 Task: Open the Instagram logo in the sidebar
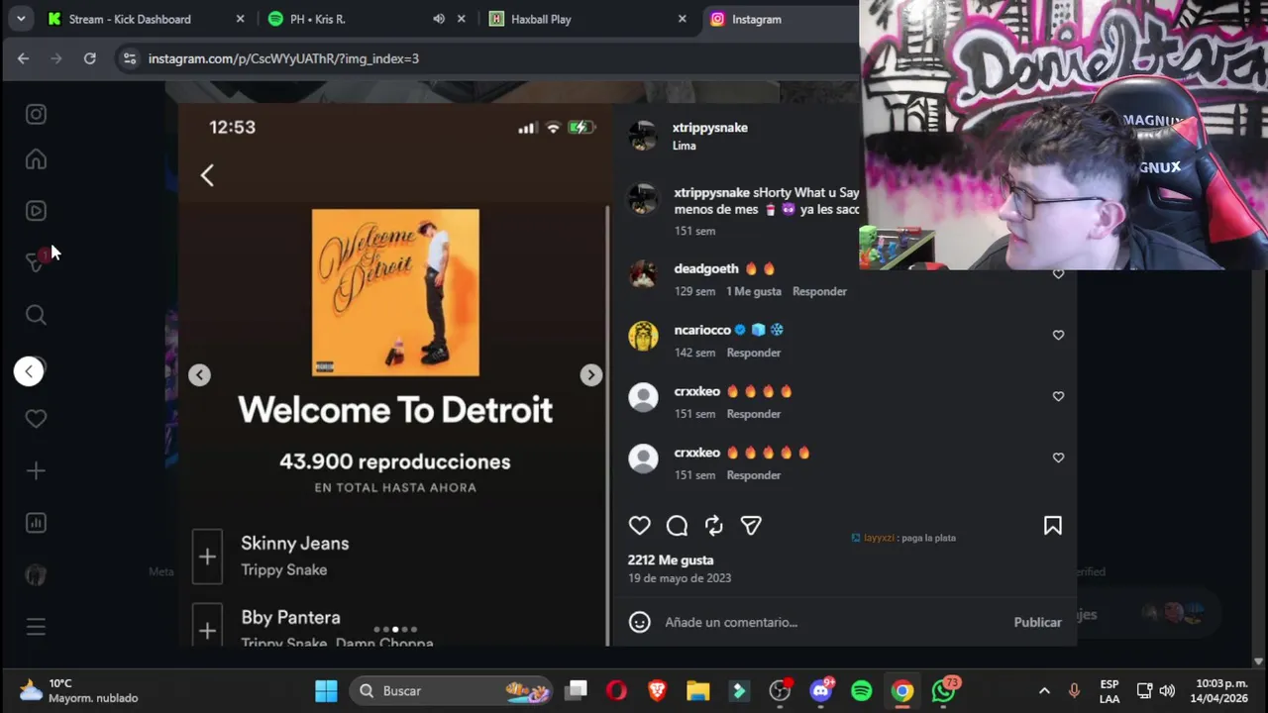(x=36, y=114)
